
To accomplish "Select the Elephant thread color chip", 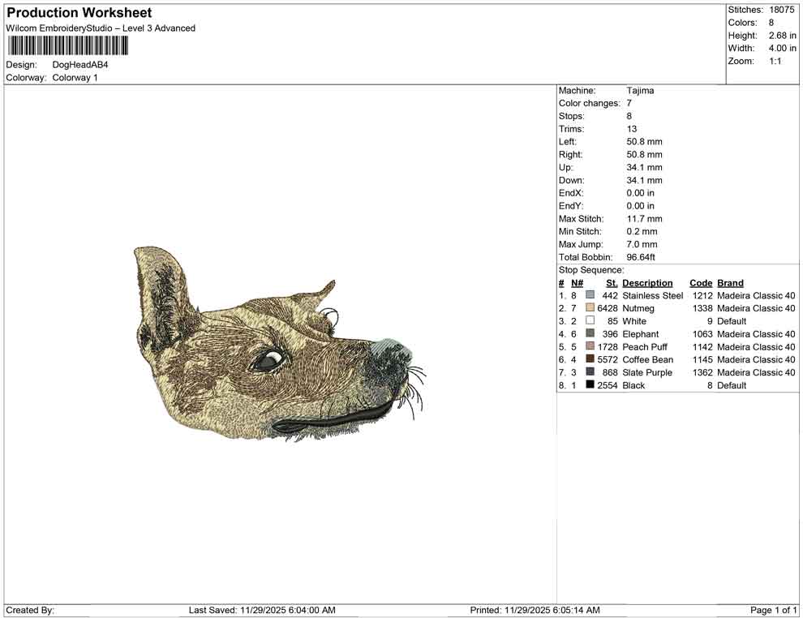I will [589, 334].
